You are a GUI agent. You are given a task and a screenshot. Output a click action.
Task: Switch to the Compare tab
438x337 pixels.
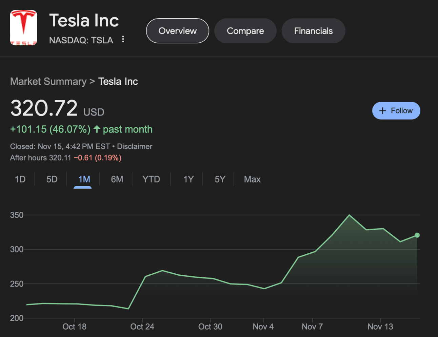(x=245, y=31)
